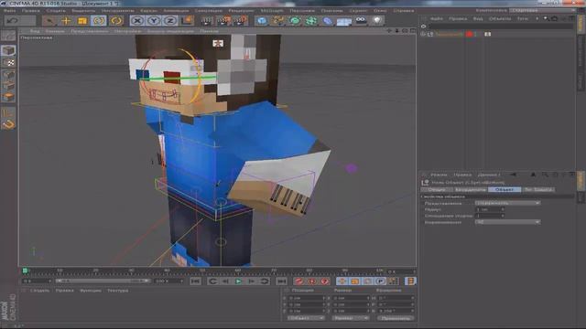
Task: Add a camera using the camera icon
Action: tap(361, 20)
